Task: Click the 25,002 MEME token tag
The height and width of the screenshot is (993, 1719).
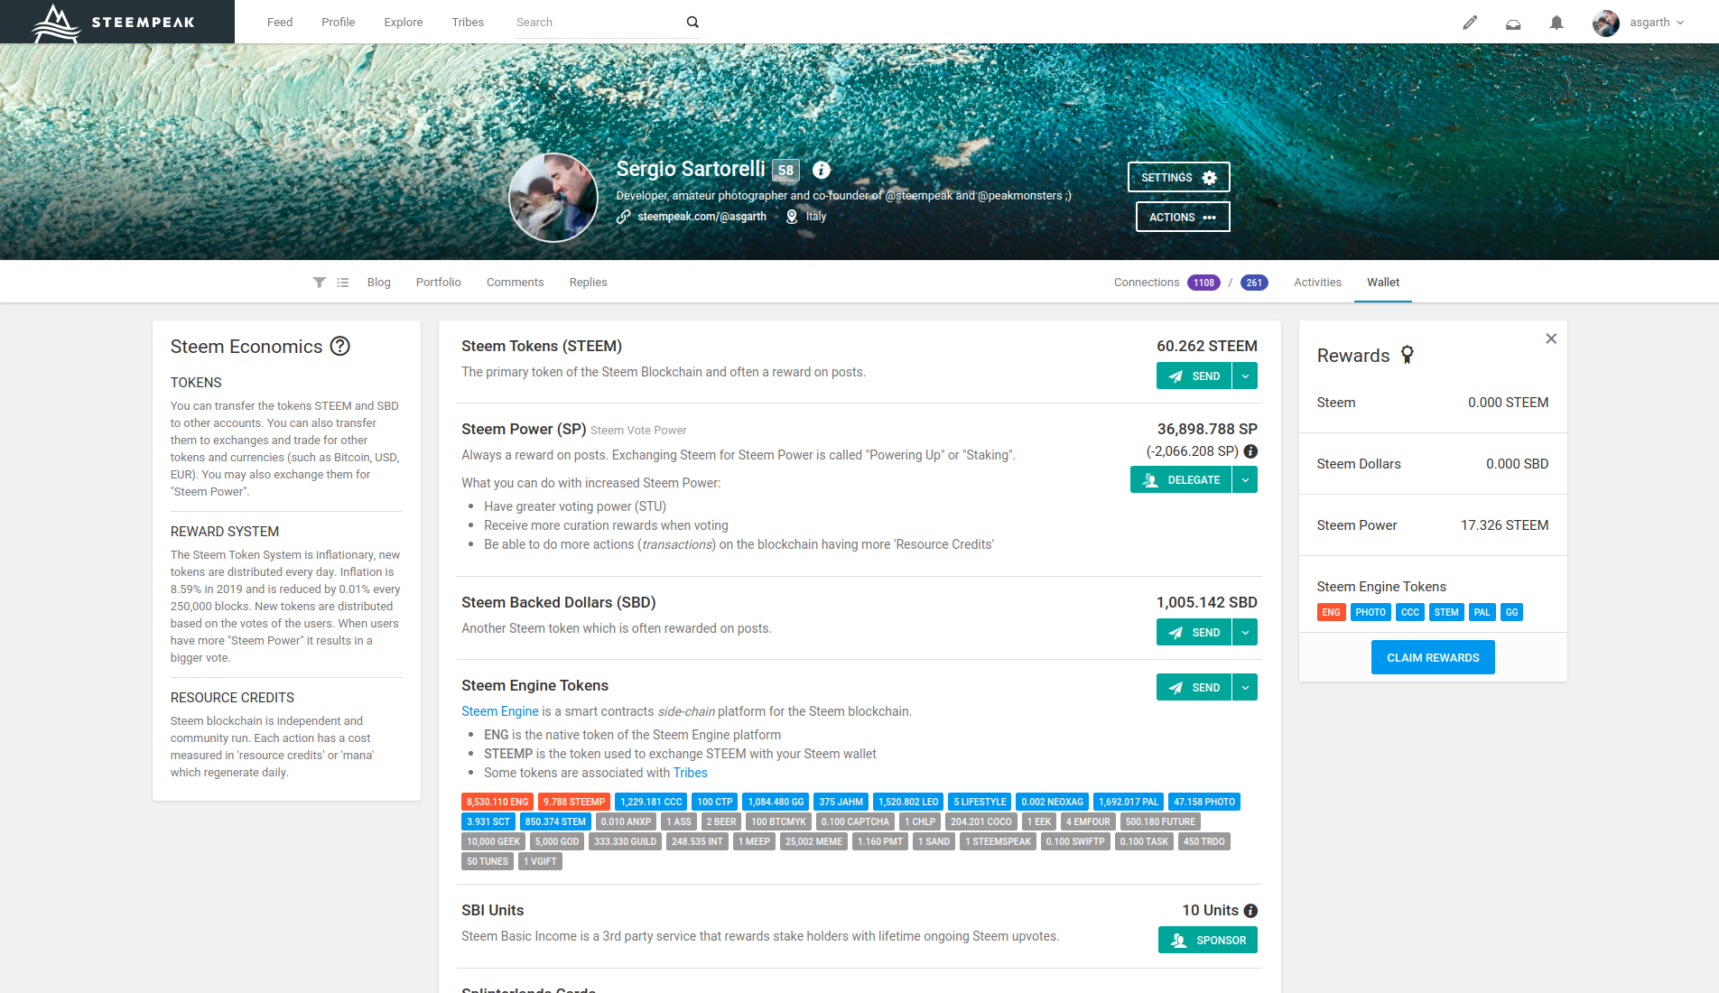Action: tap(813, 841)
